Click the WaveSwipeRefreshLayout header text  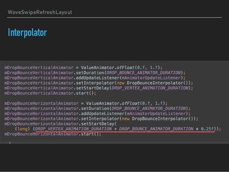coord(40,12)
